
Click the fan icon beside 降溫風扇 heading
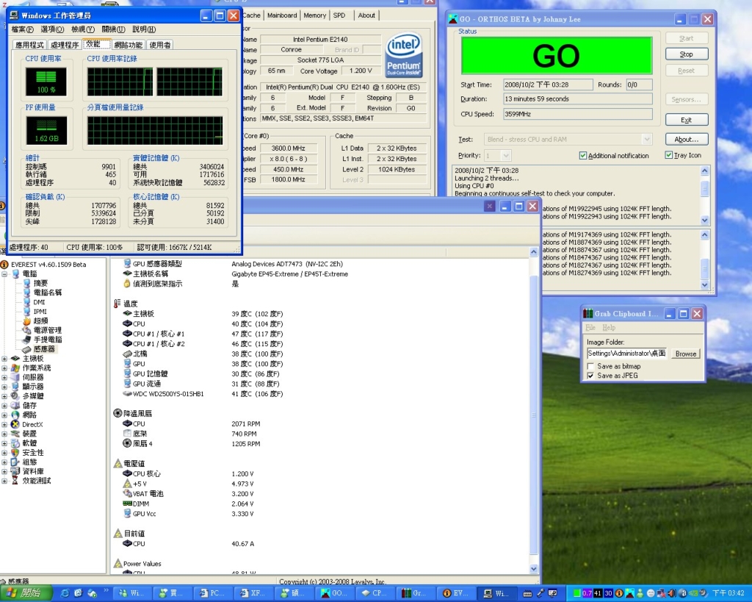[x=117, y=413]
